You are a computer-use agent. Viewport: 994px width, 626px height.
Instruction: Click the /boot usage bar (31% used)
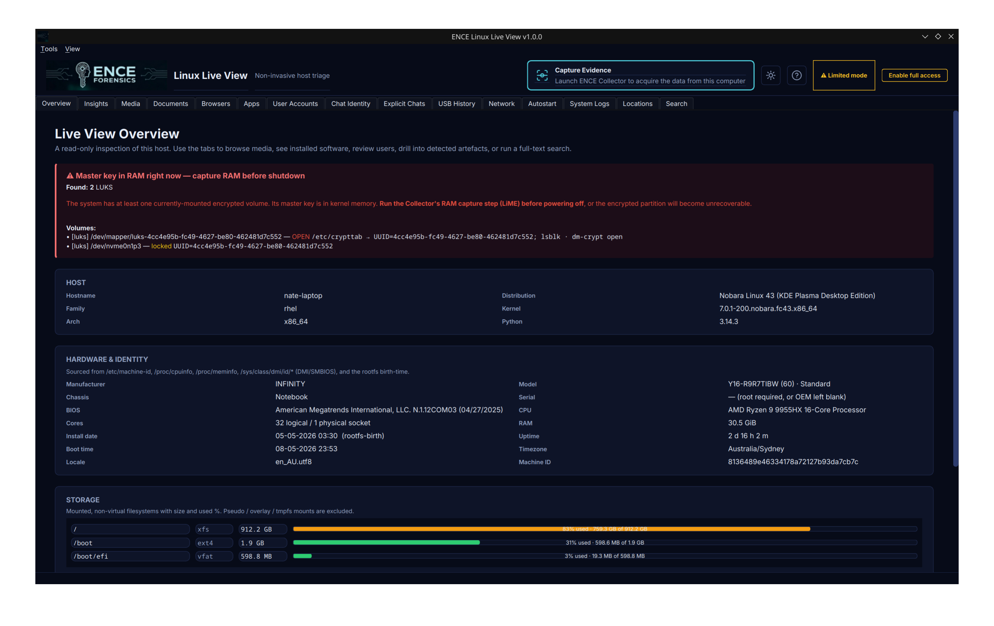(605, 543)
